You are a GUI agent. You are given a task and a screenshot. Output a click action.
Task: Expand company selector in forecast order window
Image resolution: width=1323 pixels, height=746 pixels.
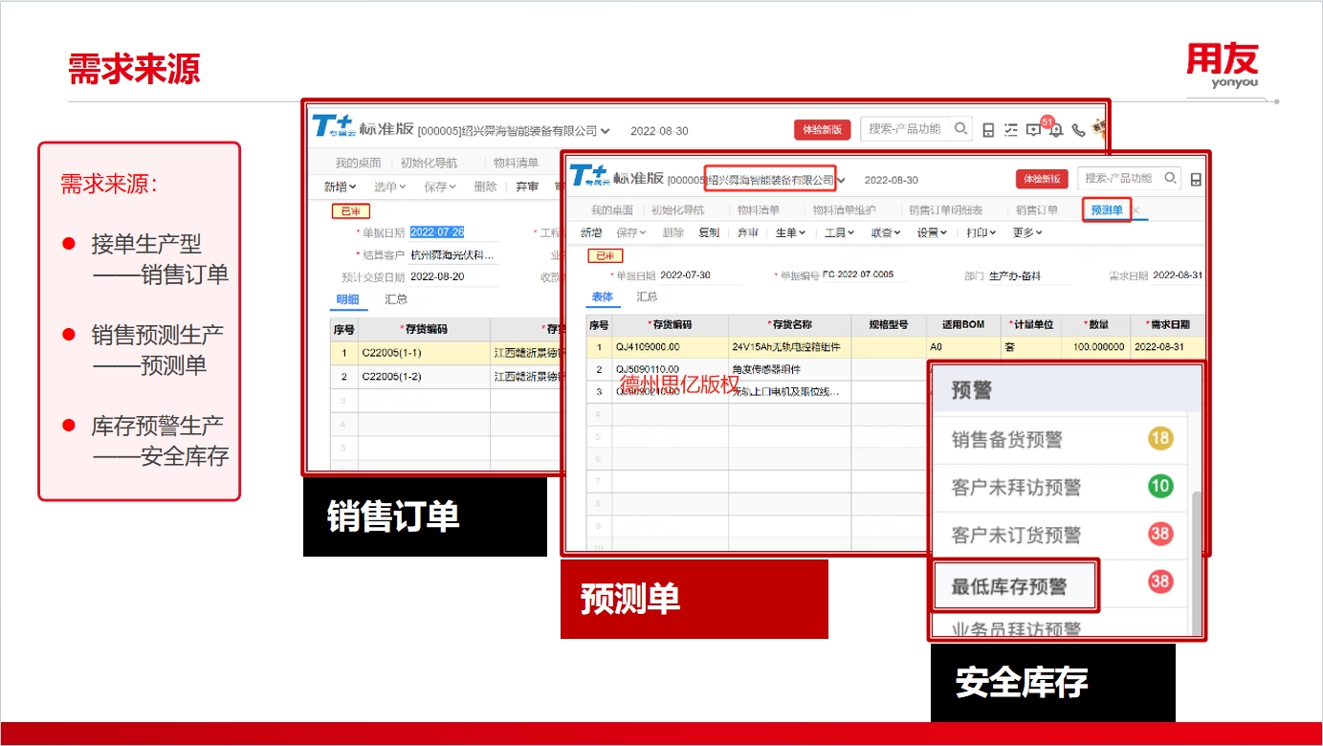point(843,180)
